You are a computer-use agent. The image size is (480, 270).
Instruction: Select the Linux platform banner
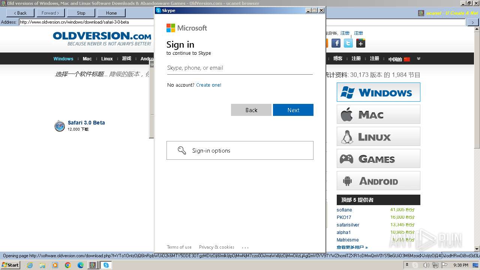pos(378,136)
